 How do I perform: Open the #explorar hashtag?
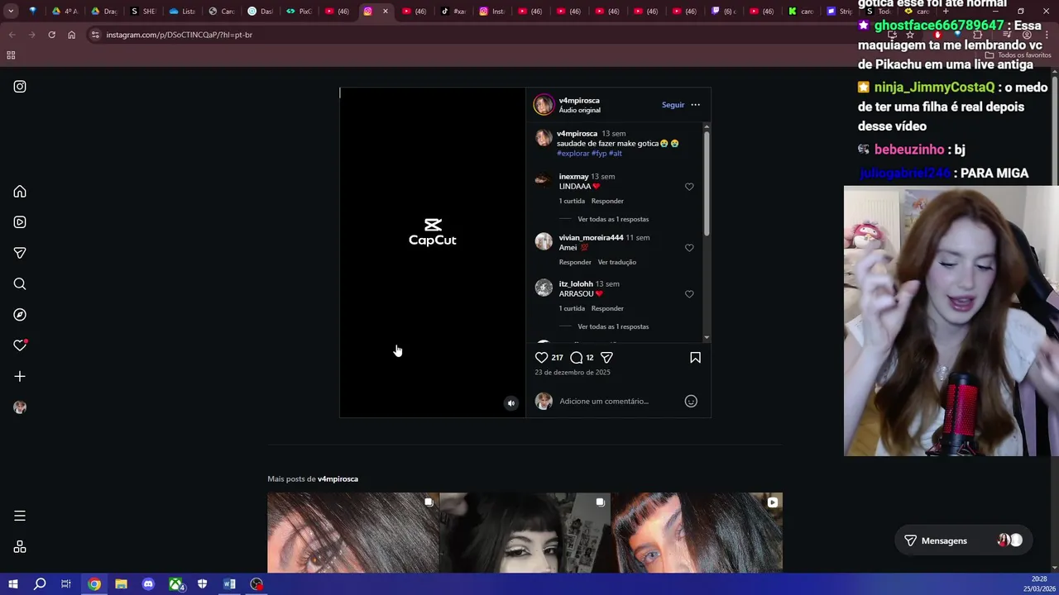pyautogui.click(x=573, y=154)
